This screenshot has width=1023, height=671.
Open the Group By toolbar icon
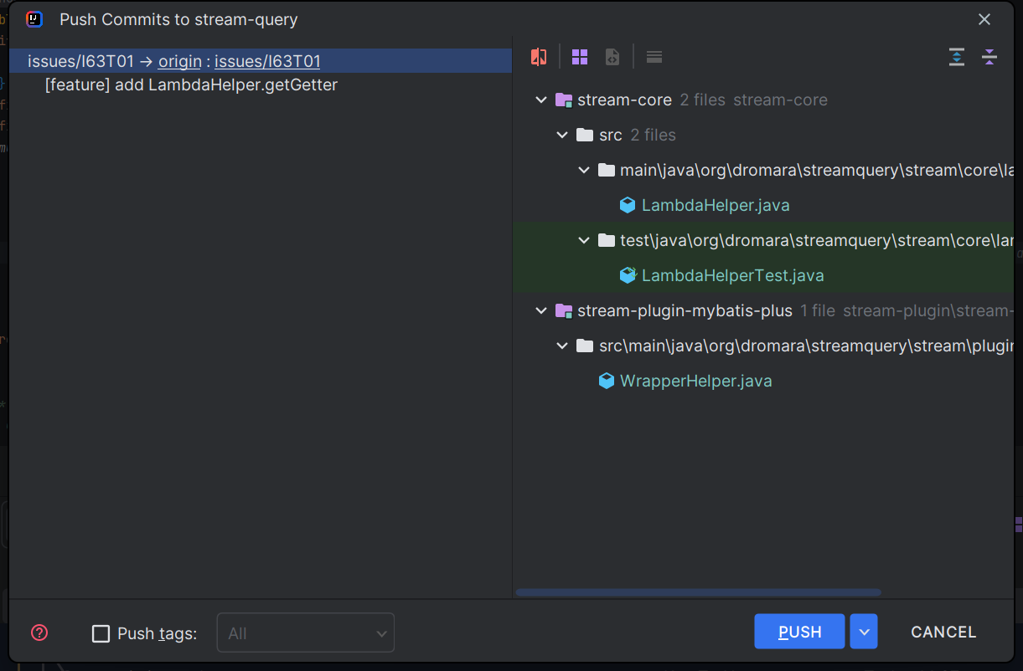580,57
